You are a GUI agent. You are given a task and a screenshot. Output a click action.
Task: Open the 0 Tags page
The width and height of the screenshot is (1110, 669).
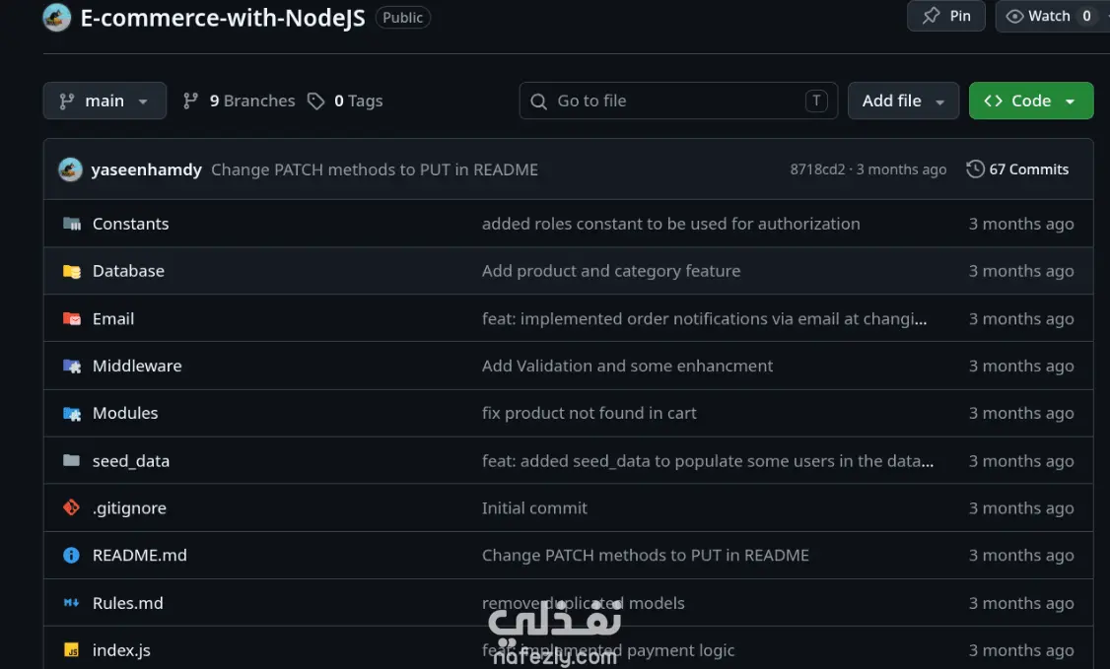tap(345, 101)
